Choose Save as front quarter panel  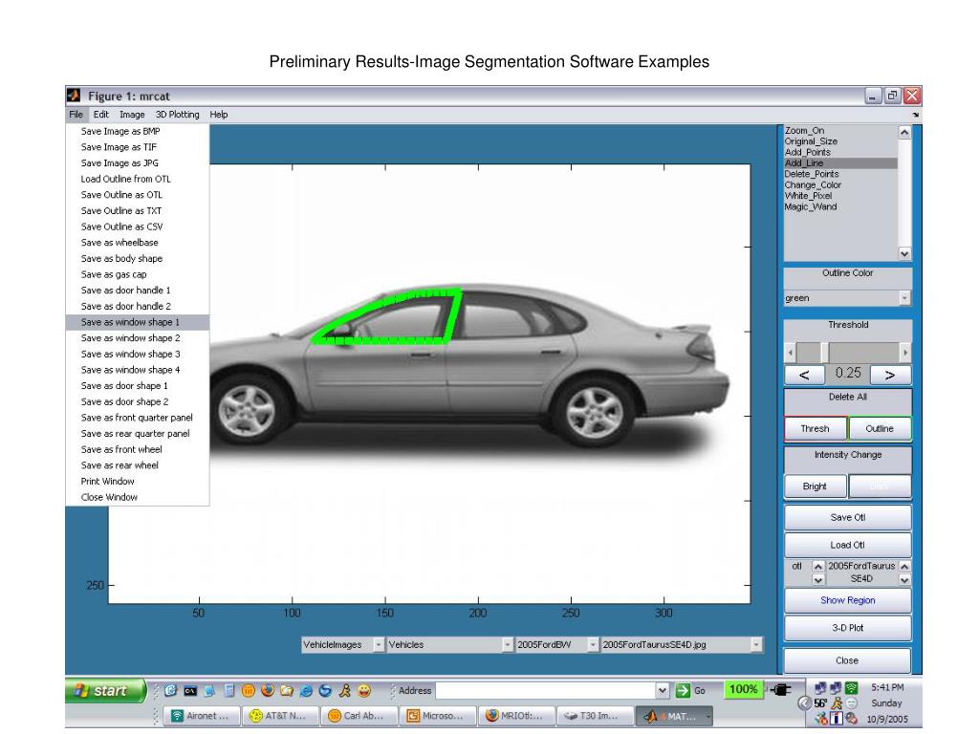point(138,418)
